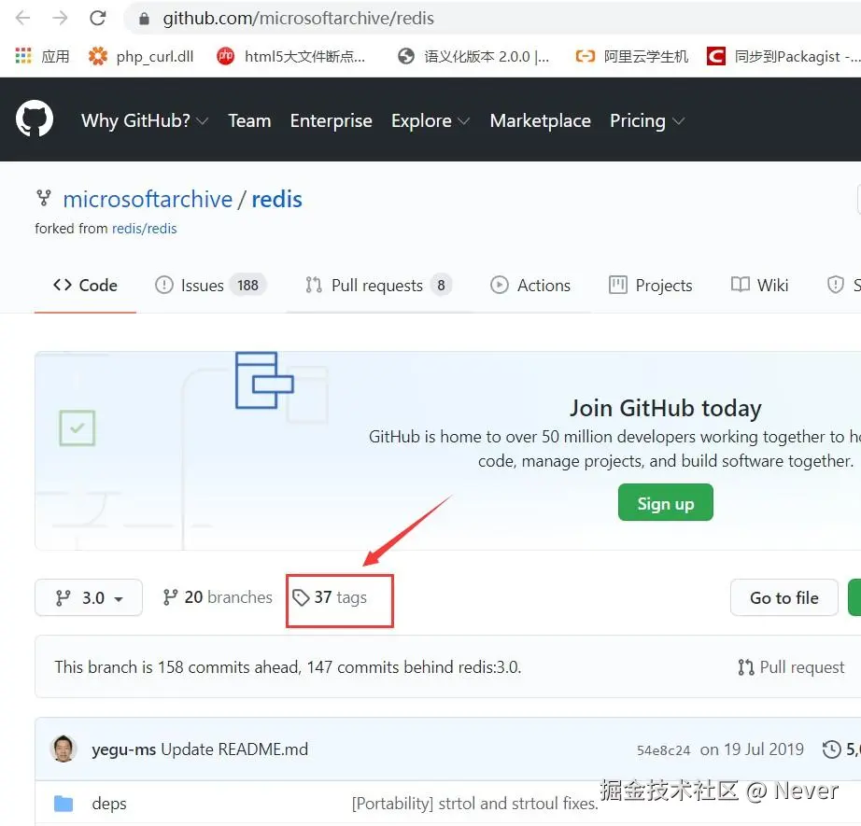861x826 pixels.
Task: Expand the Explore dropdown menu
Action: 430,120
